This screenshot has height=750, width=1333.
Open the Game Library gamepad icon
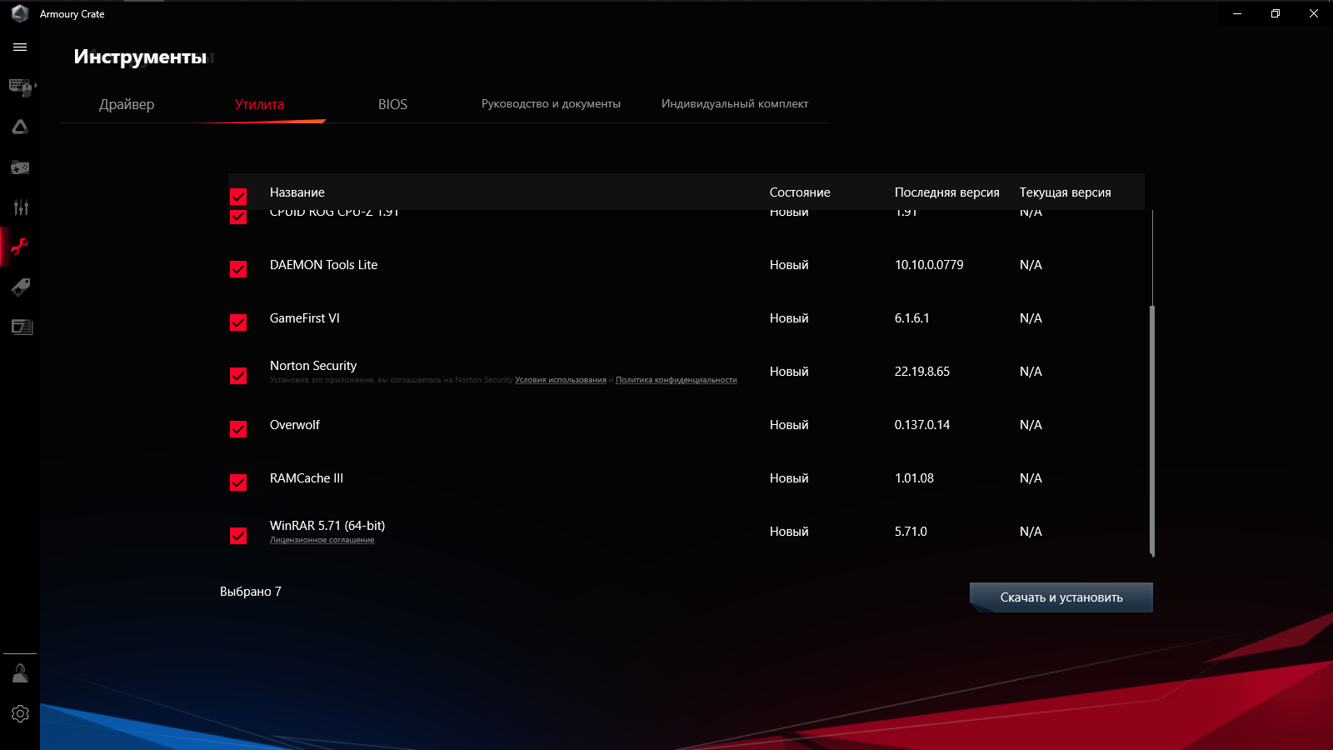coord(20,167)
